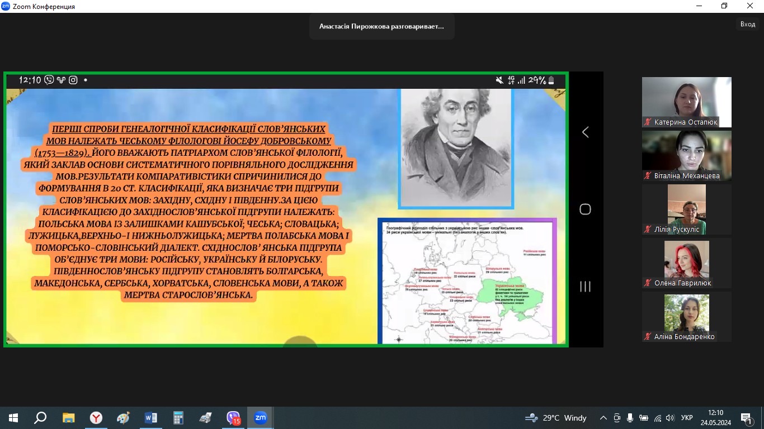Viewport: 764px width, 429px height.
Task: Click the Viber icon in phone status bar
Action: point(49,80)
